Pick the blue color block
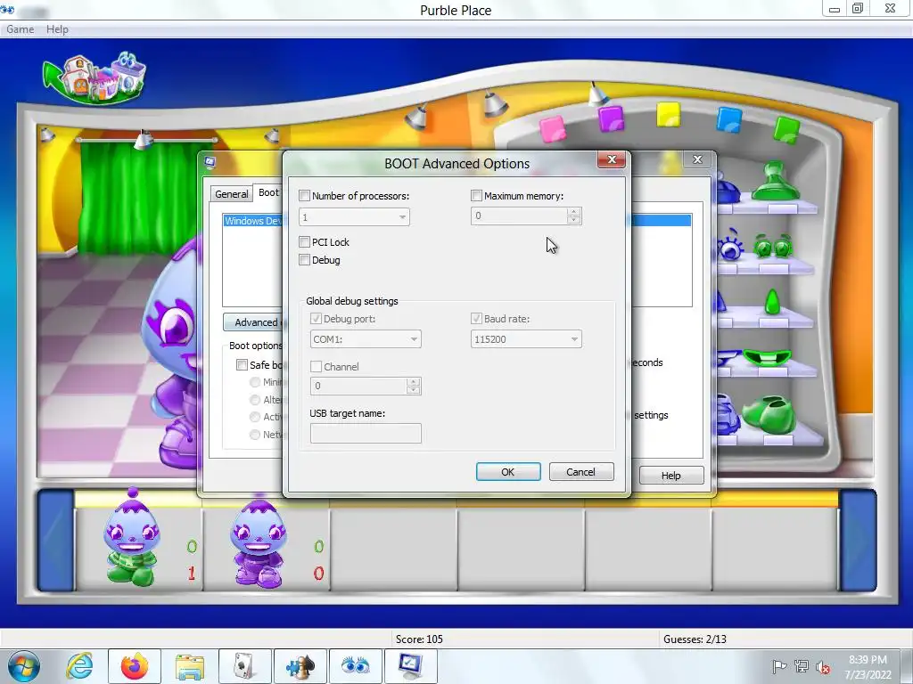The image size is (913, 684). point(728,120)
